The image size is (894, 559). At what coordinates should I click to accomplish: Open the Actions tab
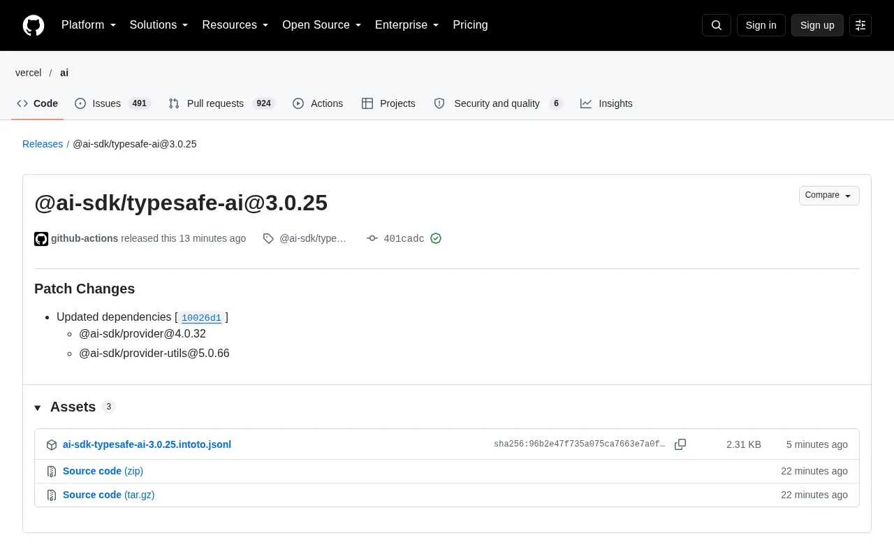[x=318, y=103]
